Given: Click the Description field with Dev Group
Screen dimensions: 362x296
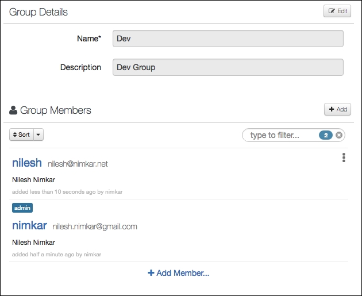Looking at the screenshot, I should pos(228,67).
